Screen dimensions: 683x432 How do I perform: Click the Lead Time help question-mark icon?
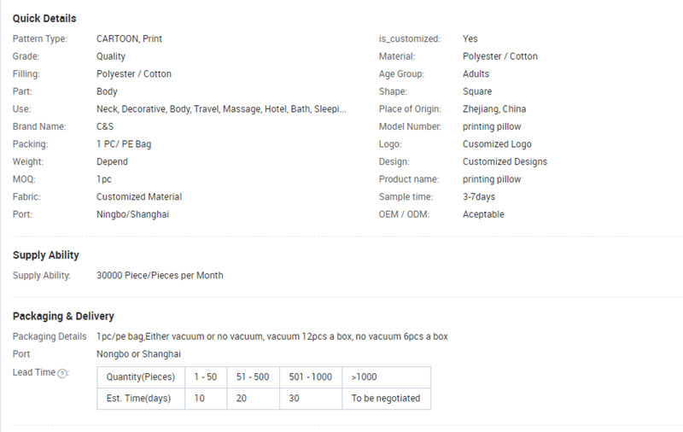(x=62, y=374)
